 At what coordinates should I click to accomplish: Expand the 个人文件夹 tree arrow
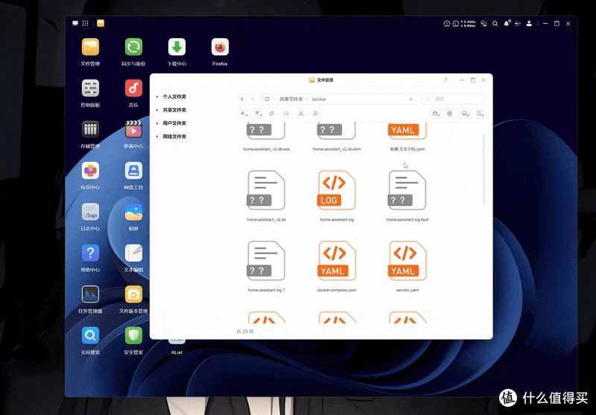pos(157,97)
